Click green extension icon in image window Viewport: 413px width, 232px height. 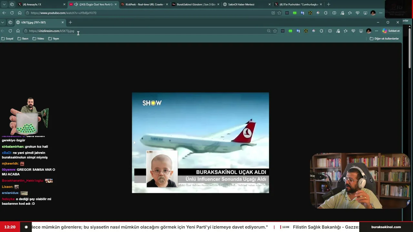click(x=290, y=31)
